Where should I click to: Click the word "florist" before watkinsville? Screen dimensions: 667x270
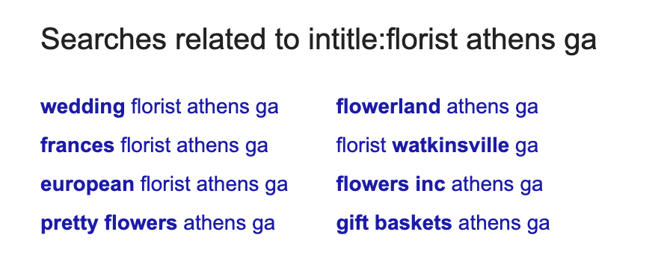tap(361, 145)
